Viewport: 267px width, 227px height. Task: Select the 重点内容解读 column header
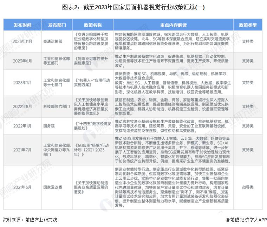pos(174,25)
